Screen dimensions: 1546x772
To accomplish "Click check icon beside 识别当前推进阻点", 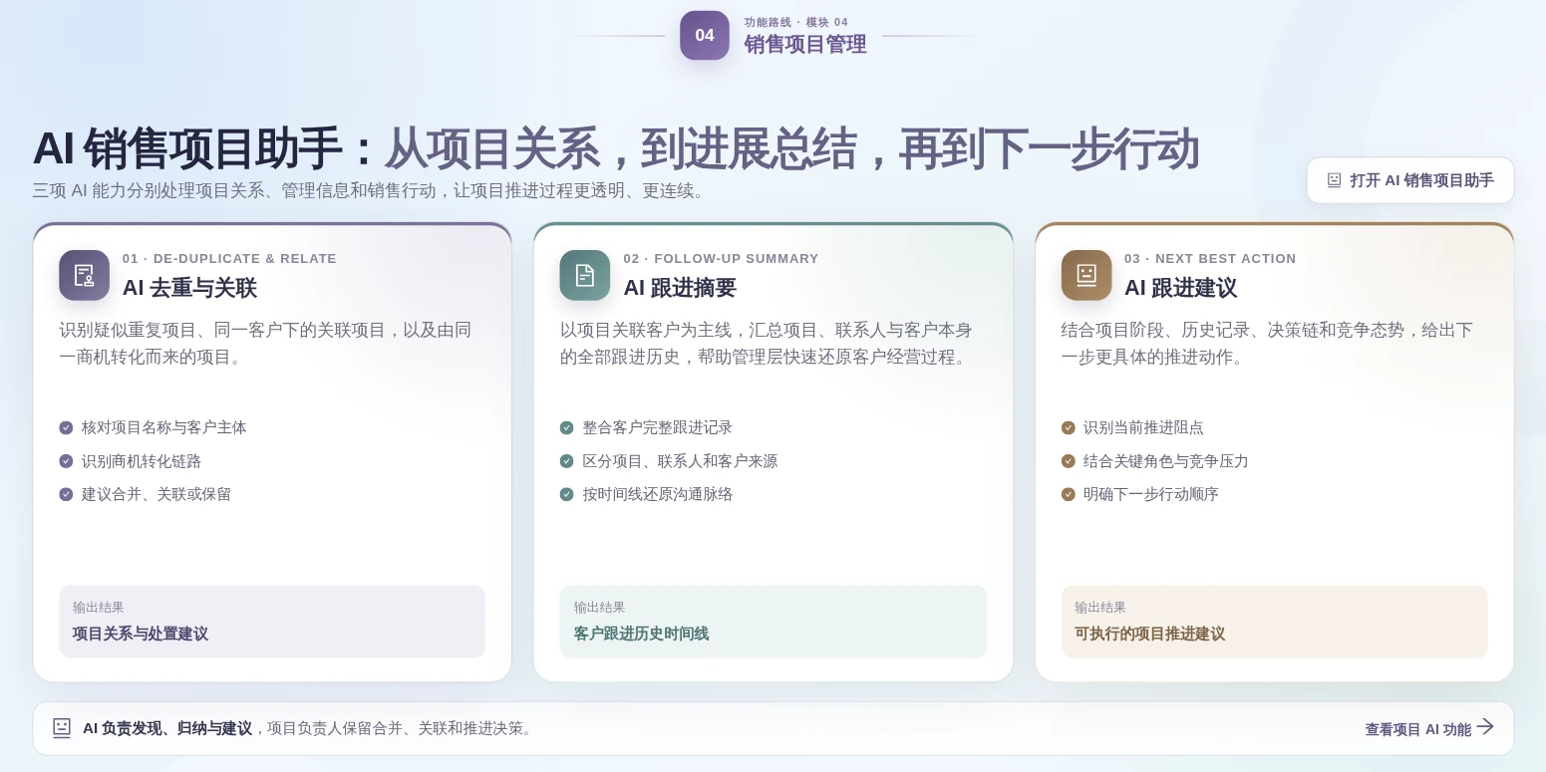I will (1069, 427).
